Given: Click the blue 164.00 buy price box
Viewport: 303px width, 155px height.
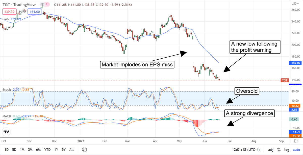Looking at the screenshot, I should [34, 12].
